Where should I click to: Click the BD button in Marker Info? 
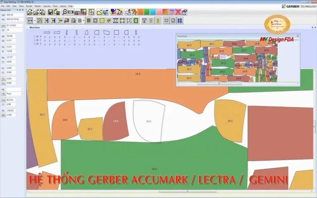tap(3, 115)
